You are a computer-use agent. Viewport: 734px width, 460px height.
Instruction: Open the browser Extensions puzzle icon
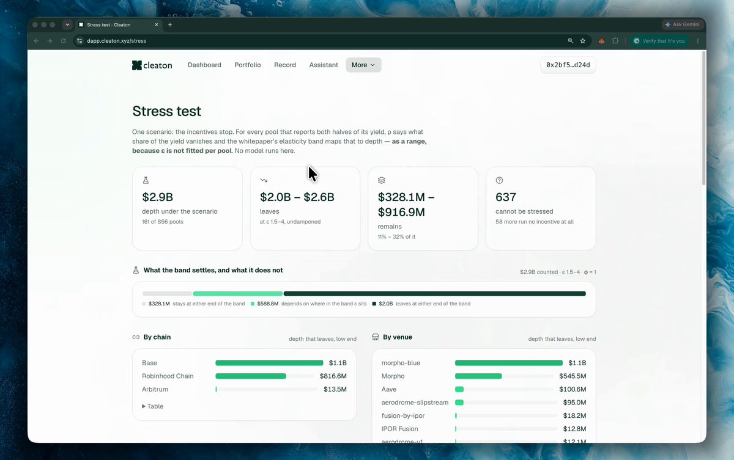[x=615, y=41]
